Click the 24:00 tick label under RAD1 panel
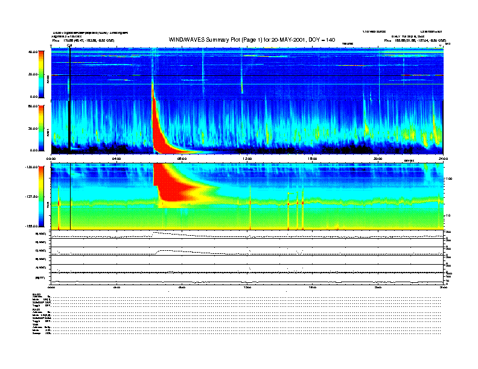Viewport: 478px width, 369px height. (x=443, y=159)
